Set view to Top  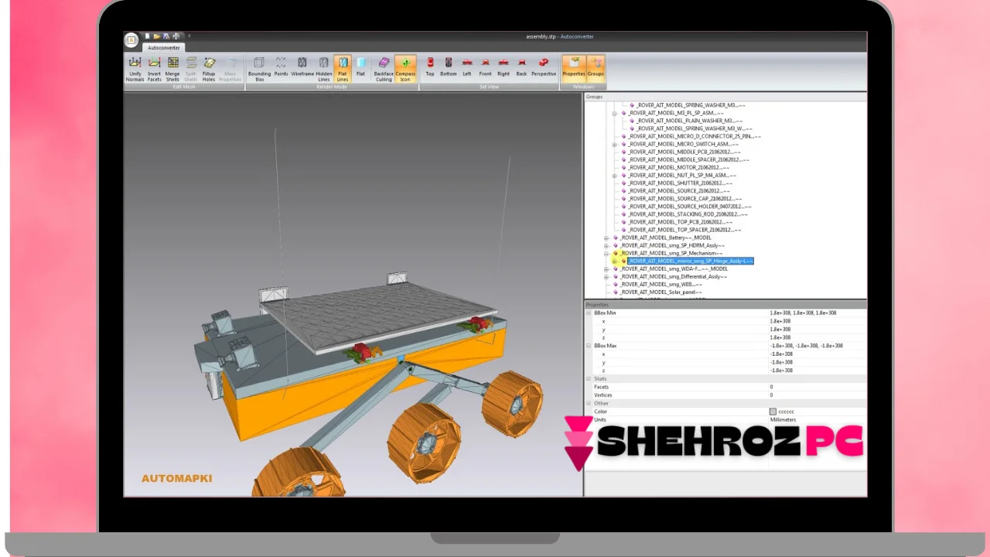point(430,67)
